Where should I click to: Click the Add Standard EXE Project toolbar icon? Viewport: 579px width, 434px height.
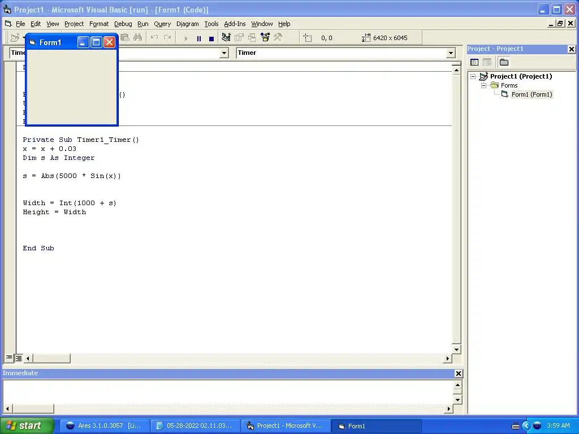pos(15,38)
